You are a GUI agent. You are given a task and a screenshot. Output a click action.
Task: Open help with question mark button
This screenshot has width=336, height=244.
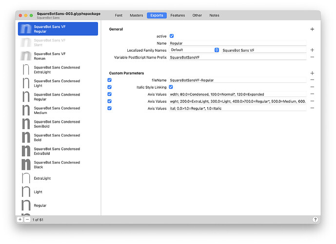(315, 220)
